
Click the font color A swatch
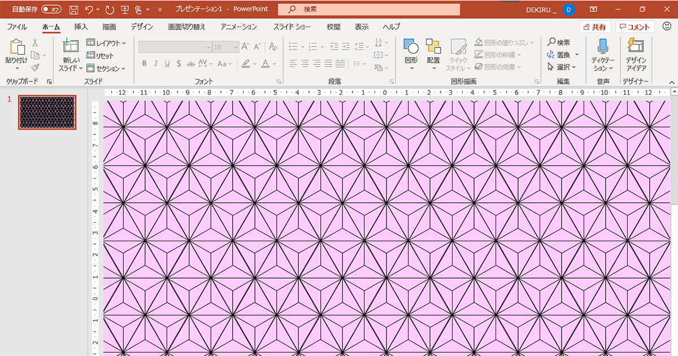264,64
